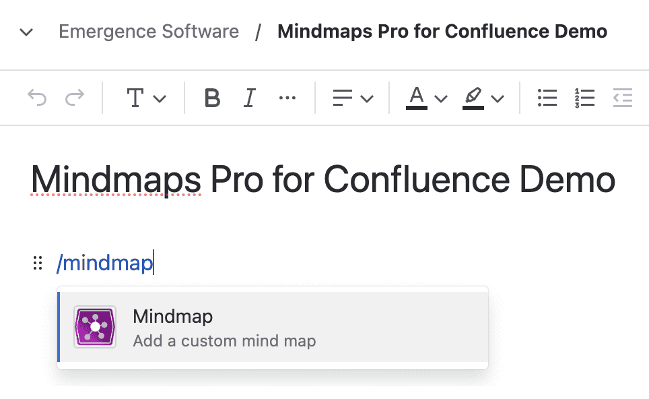The image size is (649, 399).
Task: Click the Redo arrow icon
Action: pyautogui.click(x=75, y=98)
